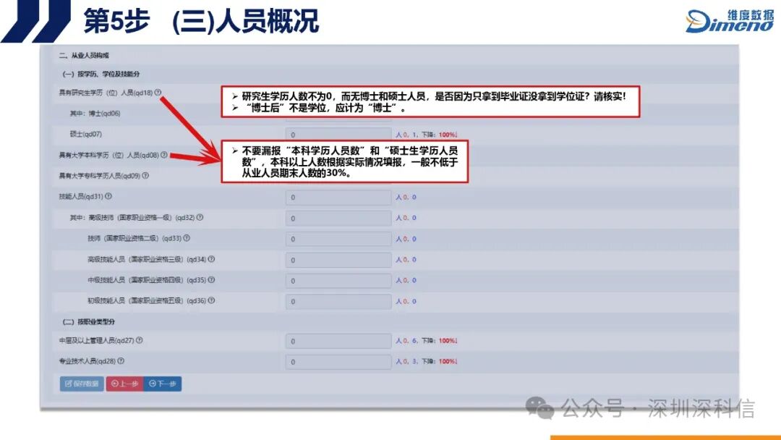The width and height of the screenshot is (781, 440).
Task: Show help for 高级技能人员(qd34)
Action: click(x=211, y=259)
